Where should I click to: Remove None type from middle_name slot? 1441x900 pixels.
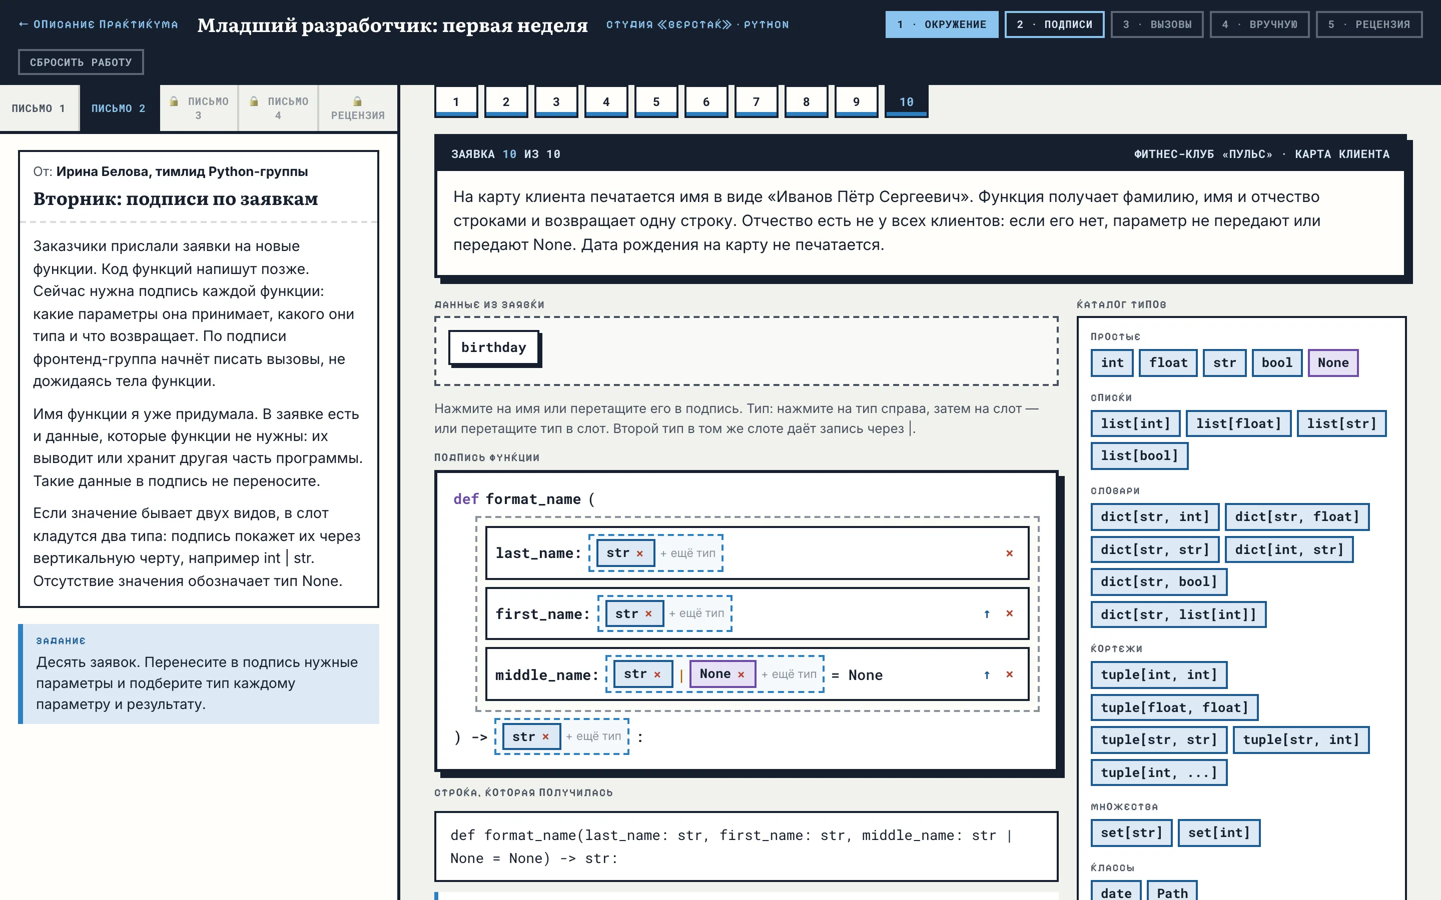point(741,674)
